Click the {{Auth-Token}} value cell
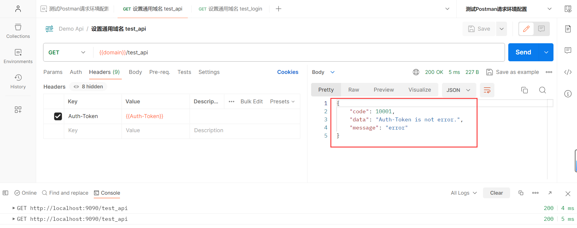This screenshot has height=228, width=577. (156, 116)
